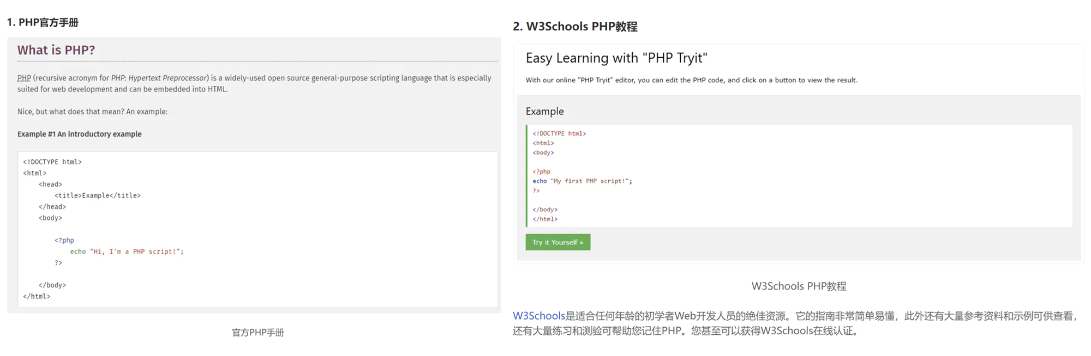The height and width of the screenshot is (356, 1091).
Task: Click the green Try it Yourself button
Action: (558, 242)
